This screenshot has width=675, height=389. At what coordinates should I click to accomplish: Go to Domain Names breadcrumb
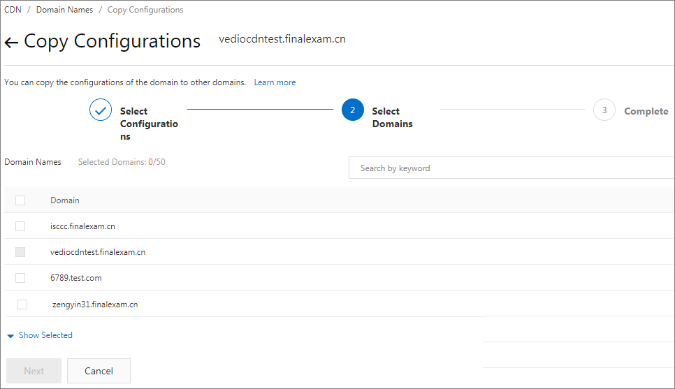point(64,10)
